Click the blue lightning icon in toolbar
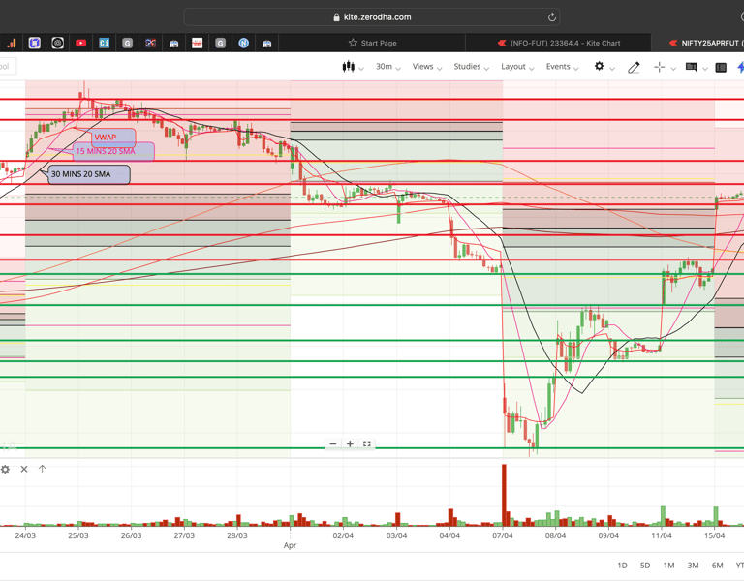Screen dimensions: 744x581 tap(740, 68)
